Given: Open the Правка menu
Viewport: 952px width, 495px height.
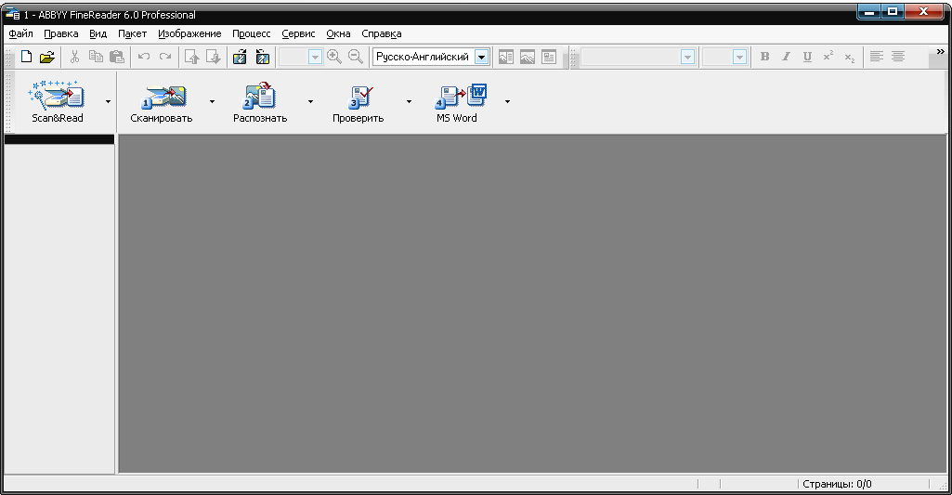Looking at the screenshot, I should (60, 34).
